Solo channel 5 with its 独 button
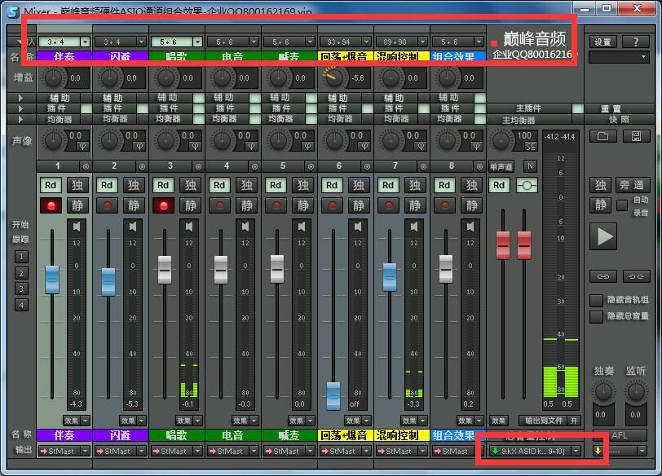Viewport: 662px width, 476px height. click(x=302, y=185)
